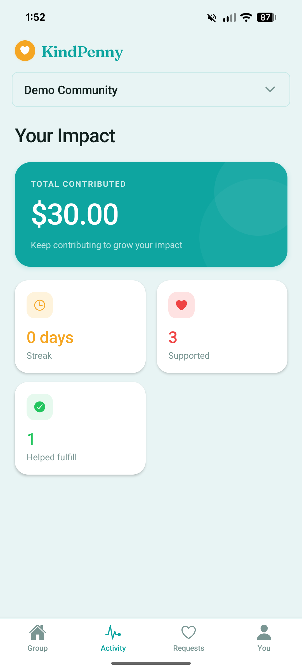The width and height of the screenshot is (302, 672).
Task: Open the 1 Helped fulfill card
Action: (x=80, y=428)
